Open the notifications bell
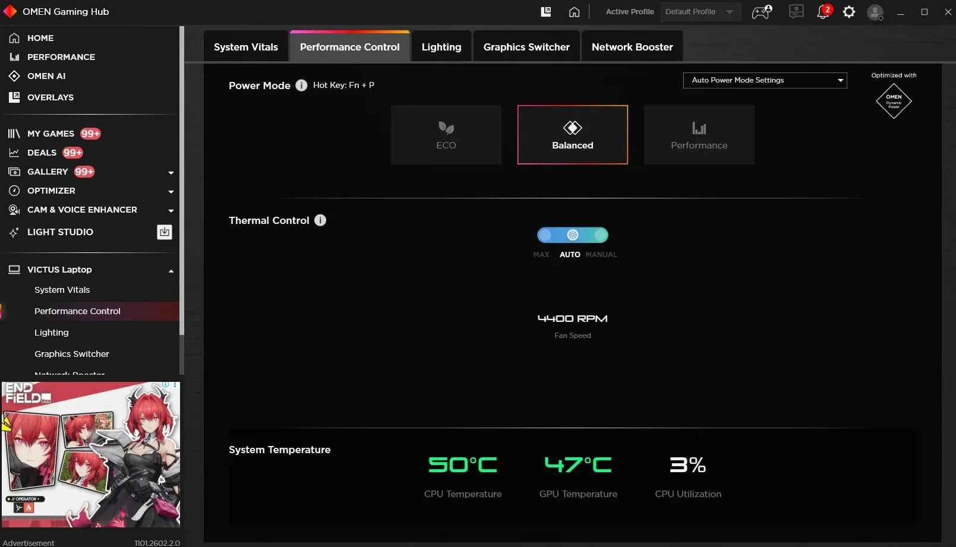Screen dimensions: 956x547 click(824, 11)
